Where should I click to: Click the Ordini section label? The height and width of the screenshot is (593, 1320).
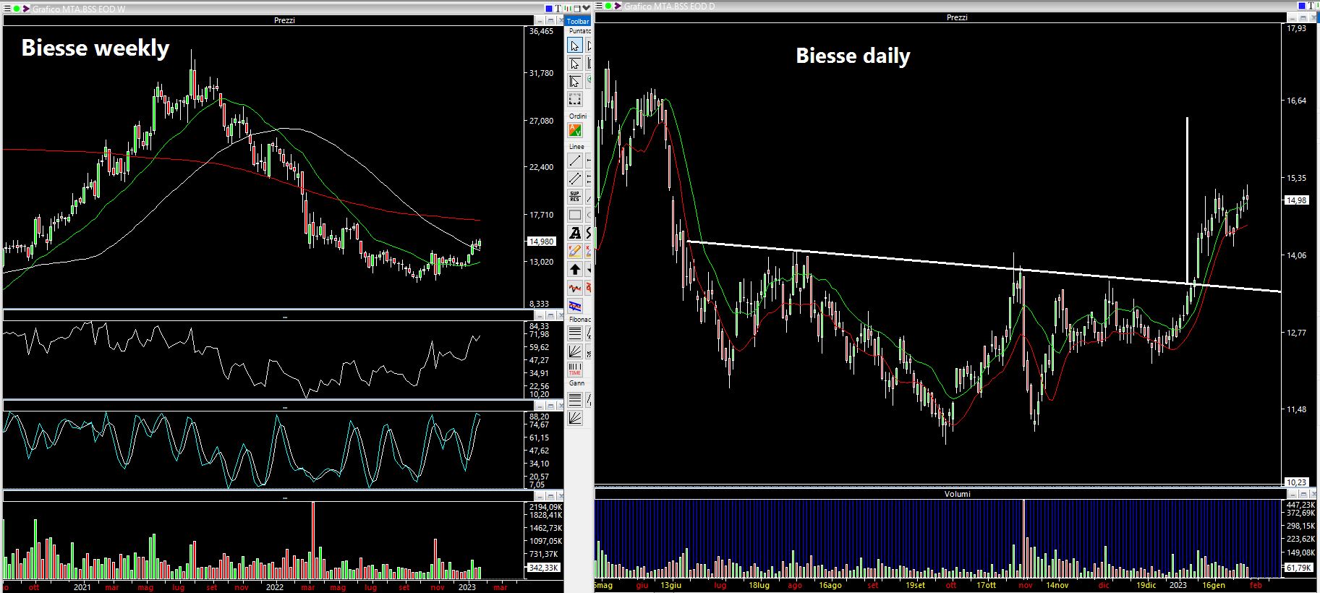coord(578,116)
